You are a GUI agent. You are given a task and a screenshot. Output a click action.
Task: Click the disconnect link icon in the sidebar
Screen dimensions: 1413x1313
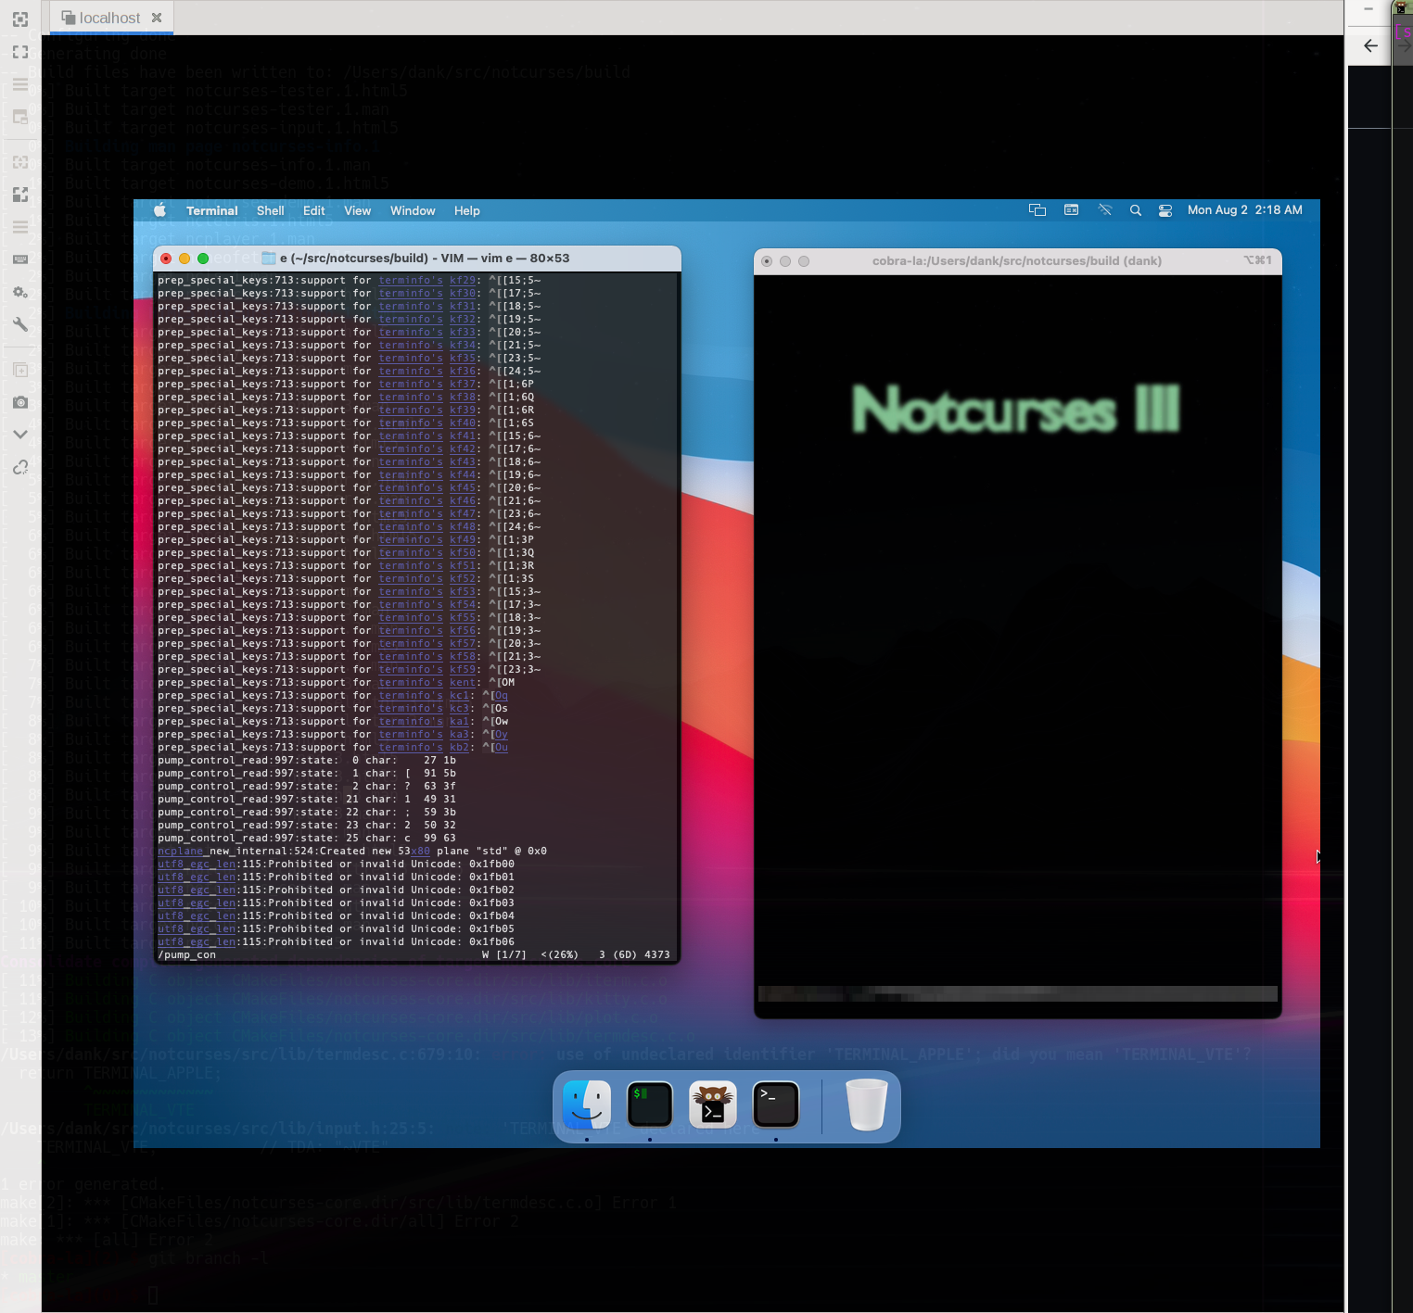20,468
